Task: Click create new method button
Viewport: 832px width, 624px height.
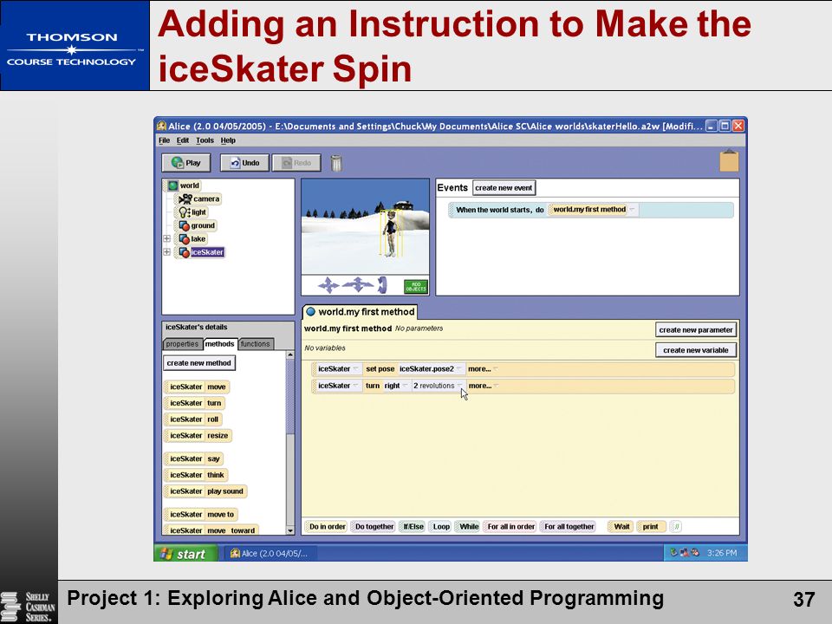Action: [199, 363]
